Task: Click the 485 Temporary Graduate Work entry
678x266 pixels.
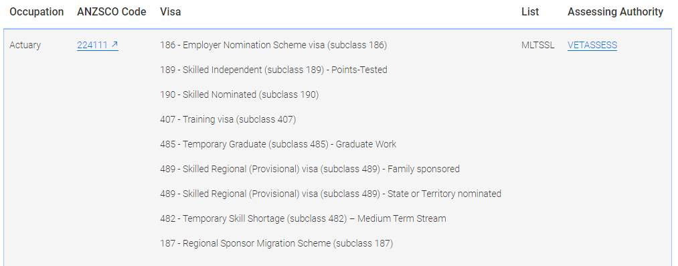Action: [278, 144]
